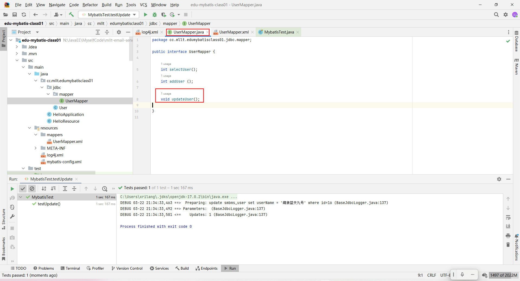Sort test results alphabetically
This screenshot has width=520, height=281.
(x=44, y=189)
